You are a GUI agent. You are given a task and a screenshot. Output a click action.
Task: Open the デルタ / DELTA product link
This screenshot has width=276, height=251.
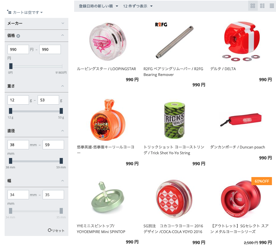click(x=223, y=69)
